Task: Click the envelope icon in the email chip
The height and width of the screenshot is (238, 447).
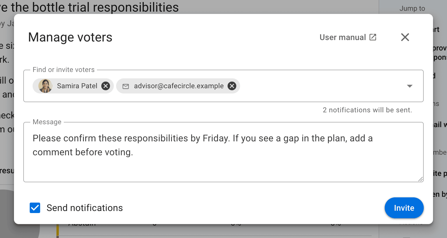Action: (x=126, y=86)
